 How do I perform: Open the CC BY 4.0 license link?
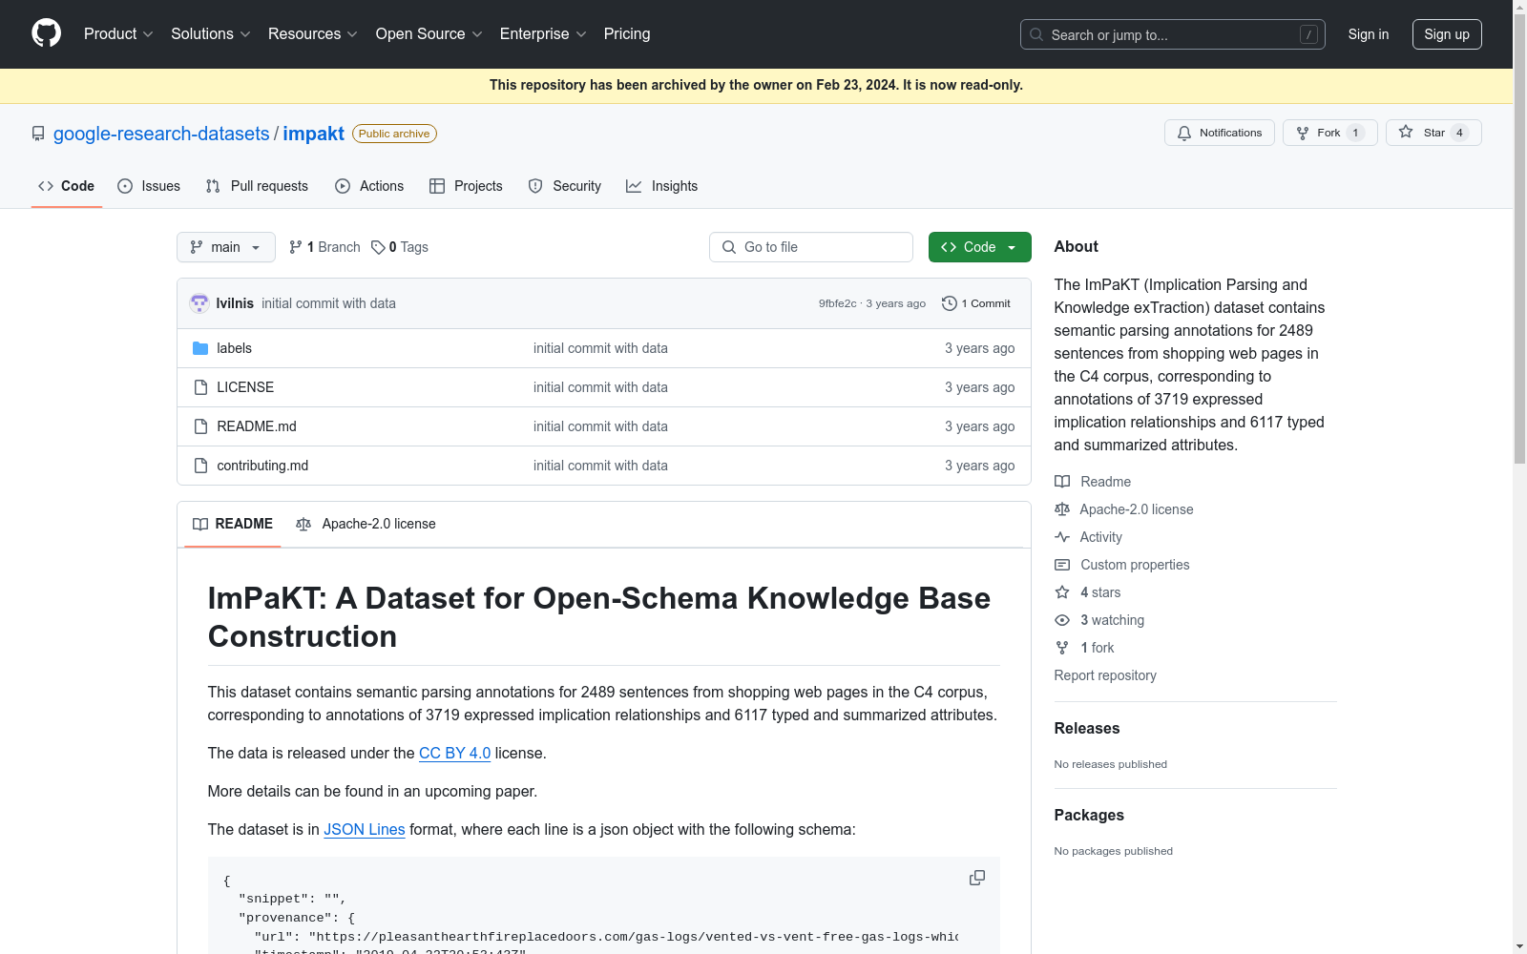click(454, 753)
